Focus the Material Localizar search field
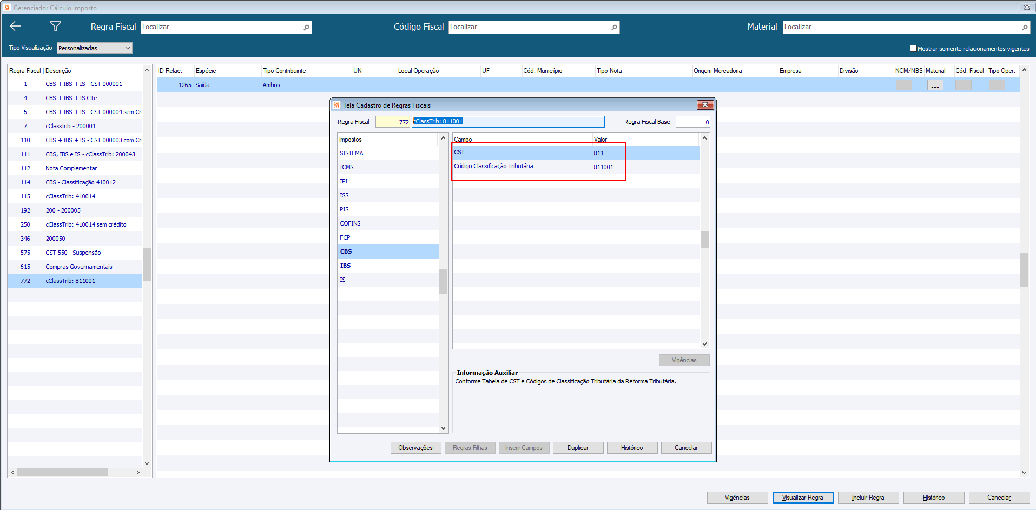 click(906, 27)
